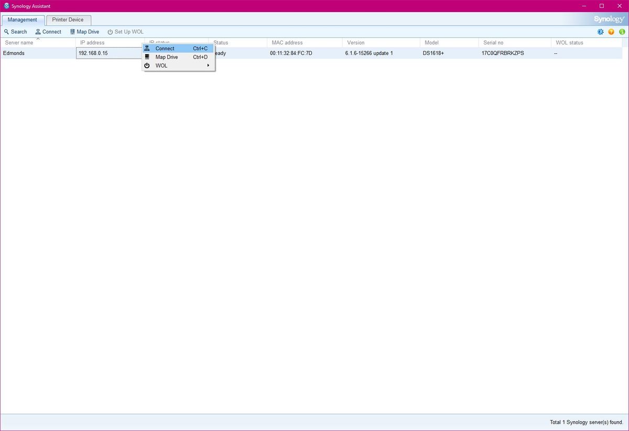Open help via the question mark icon
This screenshot has height=431, width=629.
click(x=611, y=31)
